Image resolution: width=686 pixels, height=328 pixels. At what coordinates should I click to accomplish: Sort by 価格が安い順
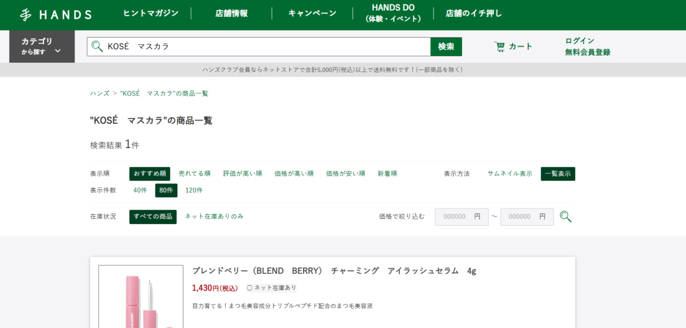tap(346, 174)
